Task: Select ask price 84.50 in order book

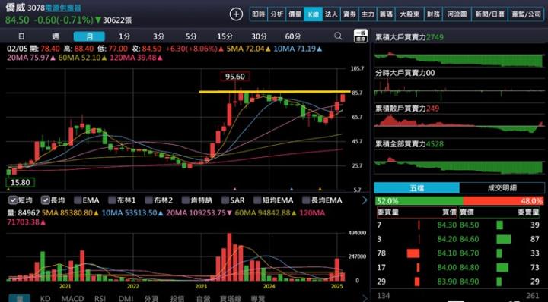Action: (468, 225)
